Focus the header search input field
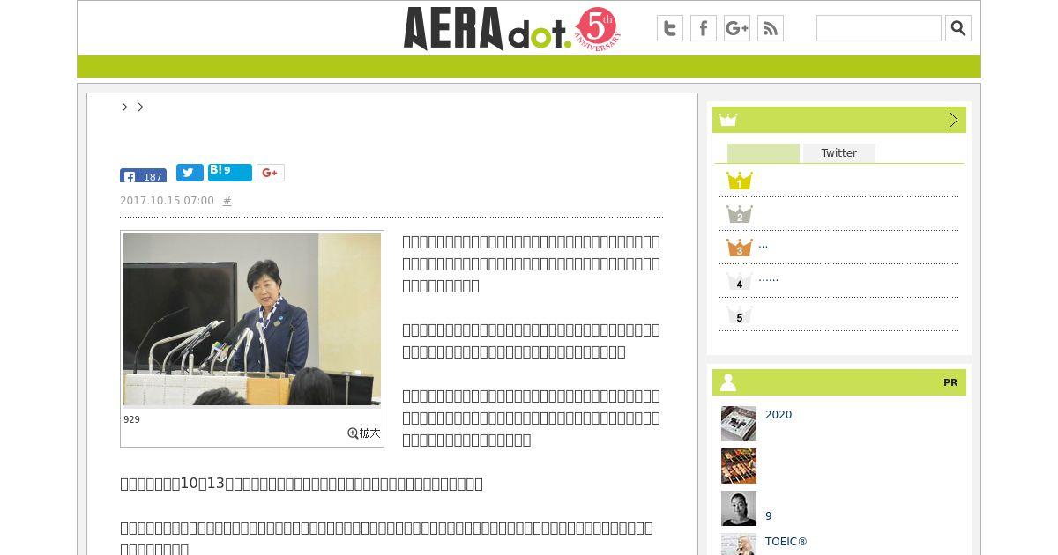Image resolution: width=1058 pixels, height=555 pixels. pyautogui.click(x=879, y=28)
